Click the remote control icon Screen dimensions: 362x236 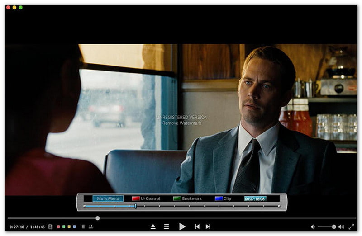(51, 227)
